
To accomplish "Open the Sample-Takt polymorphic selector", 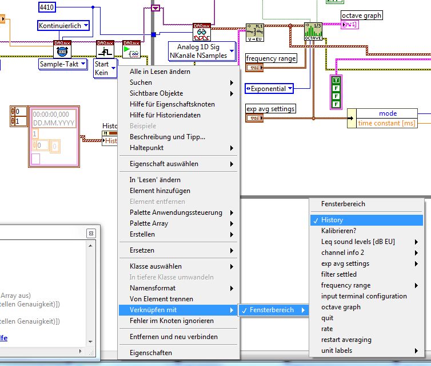I will (x=83, y=64).
